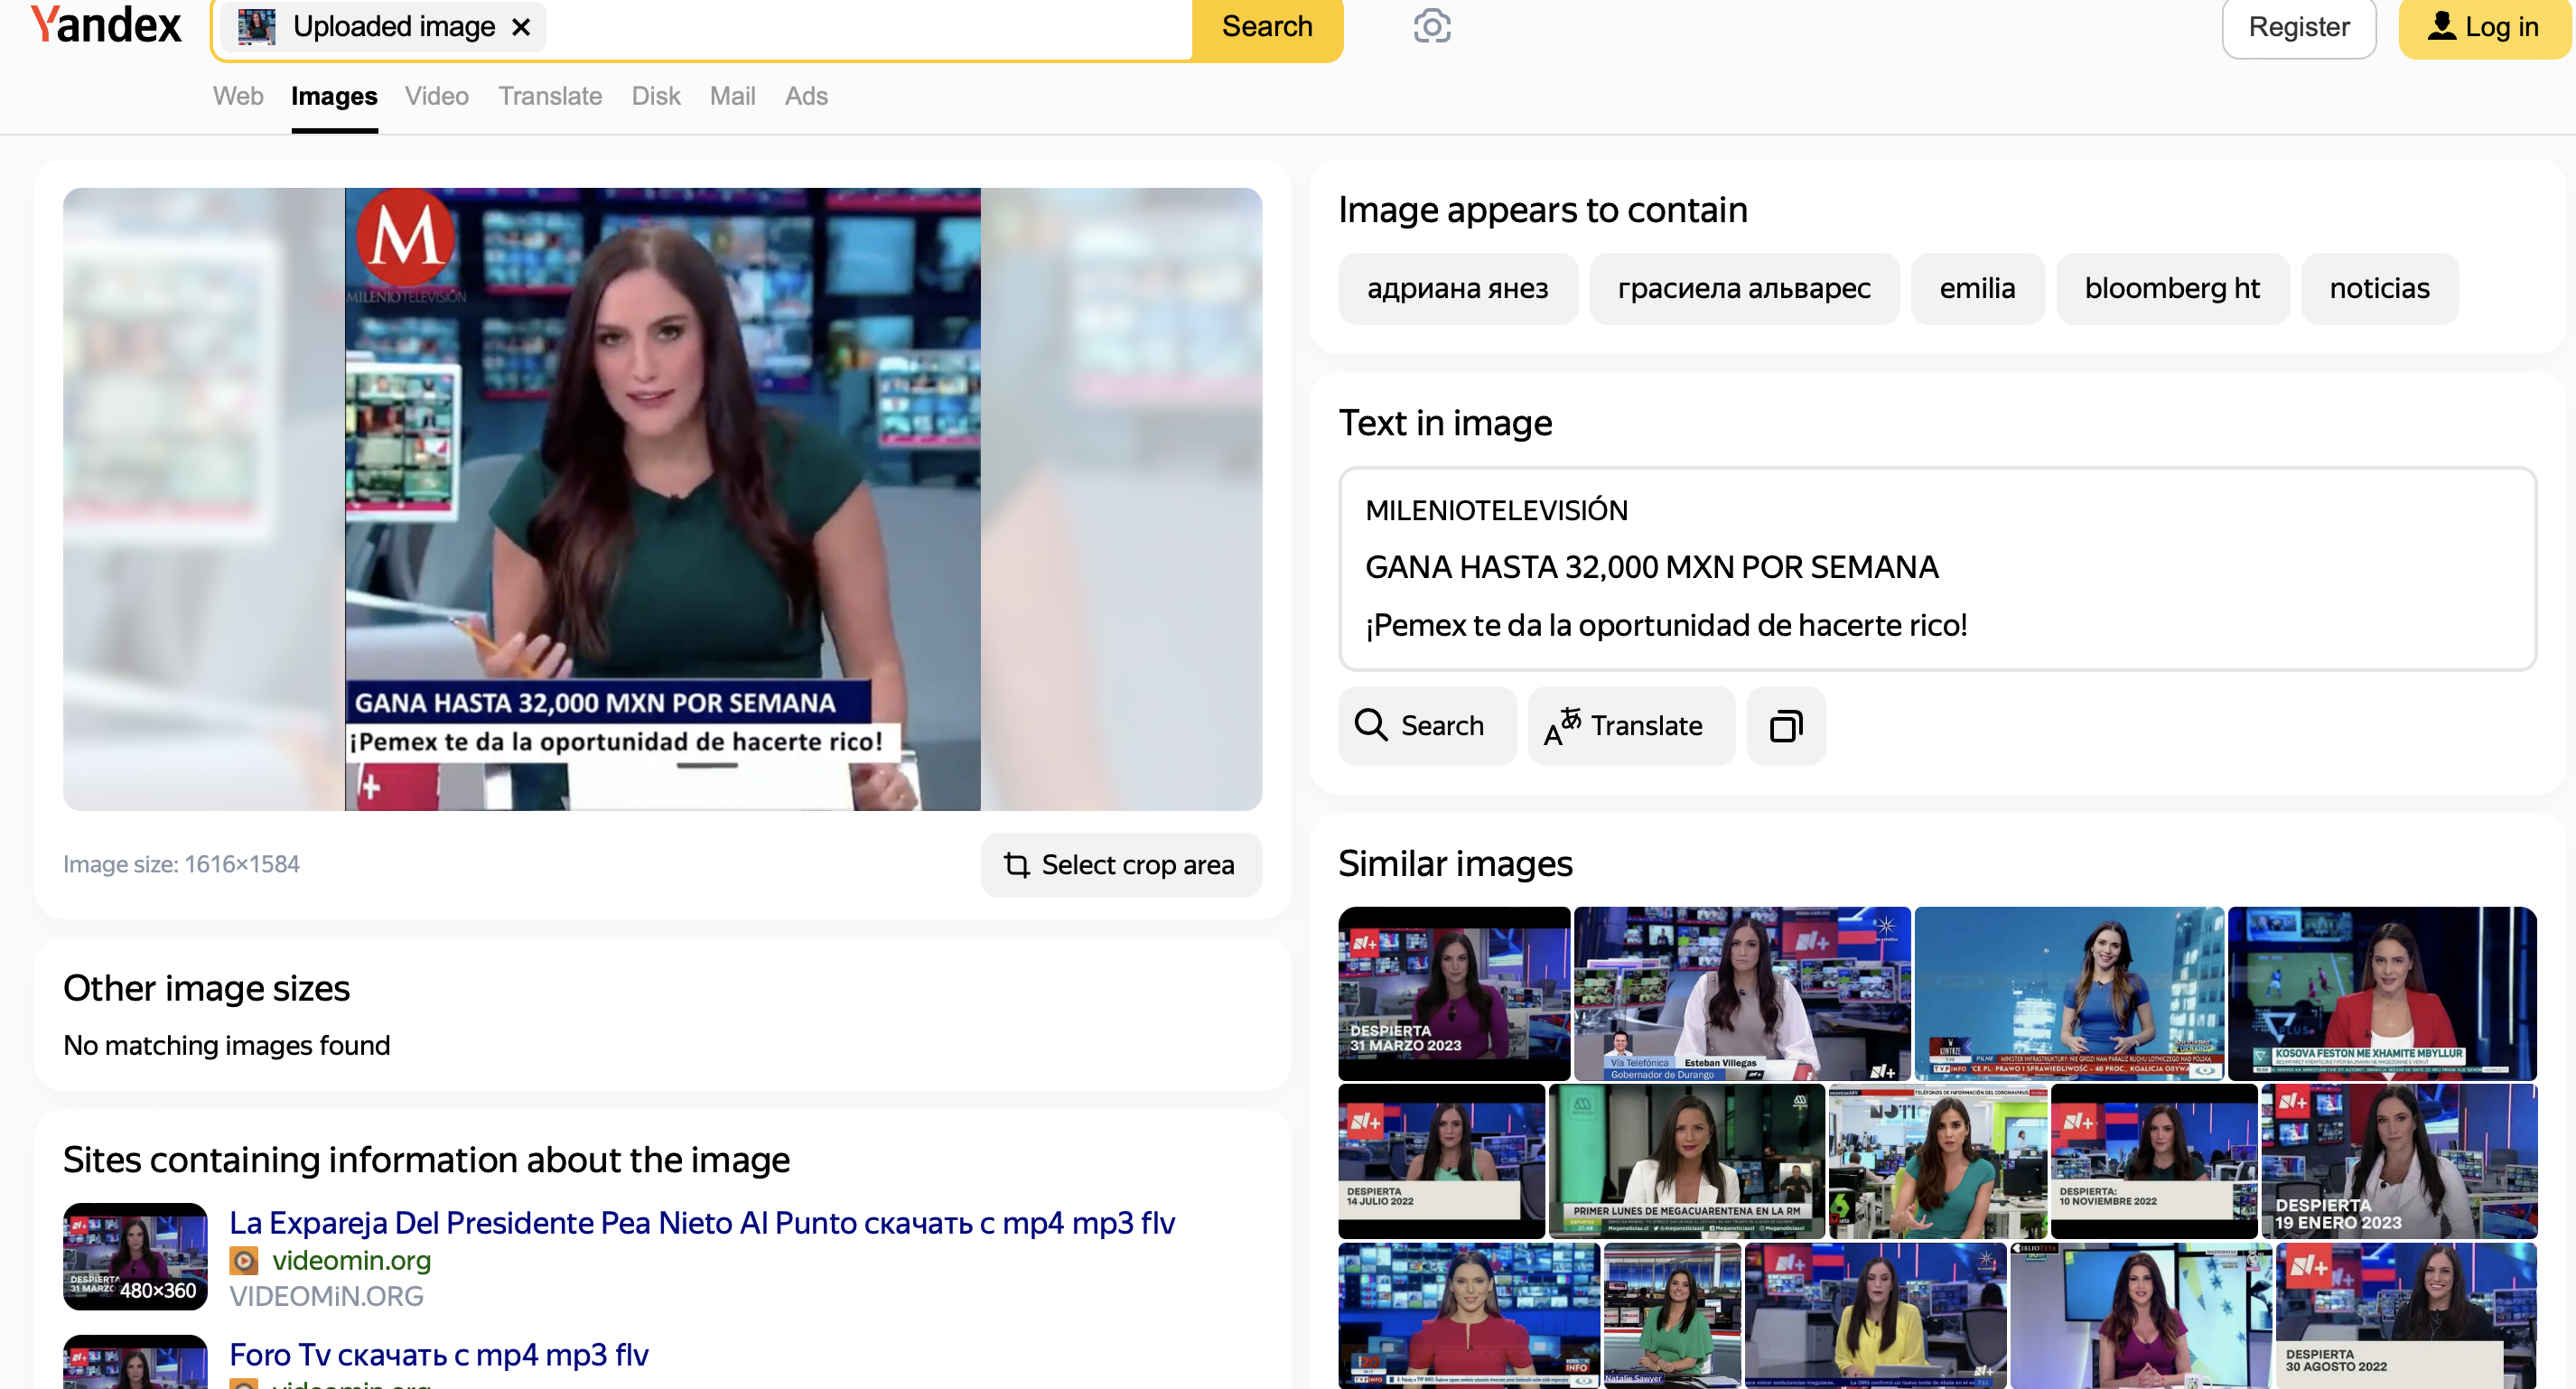Open 'Foro Tv скачать' result link

438,1355
